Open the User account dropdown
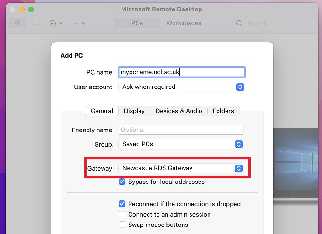 pos(182,87)
